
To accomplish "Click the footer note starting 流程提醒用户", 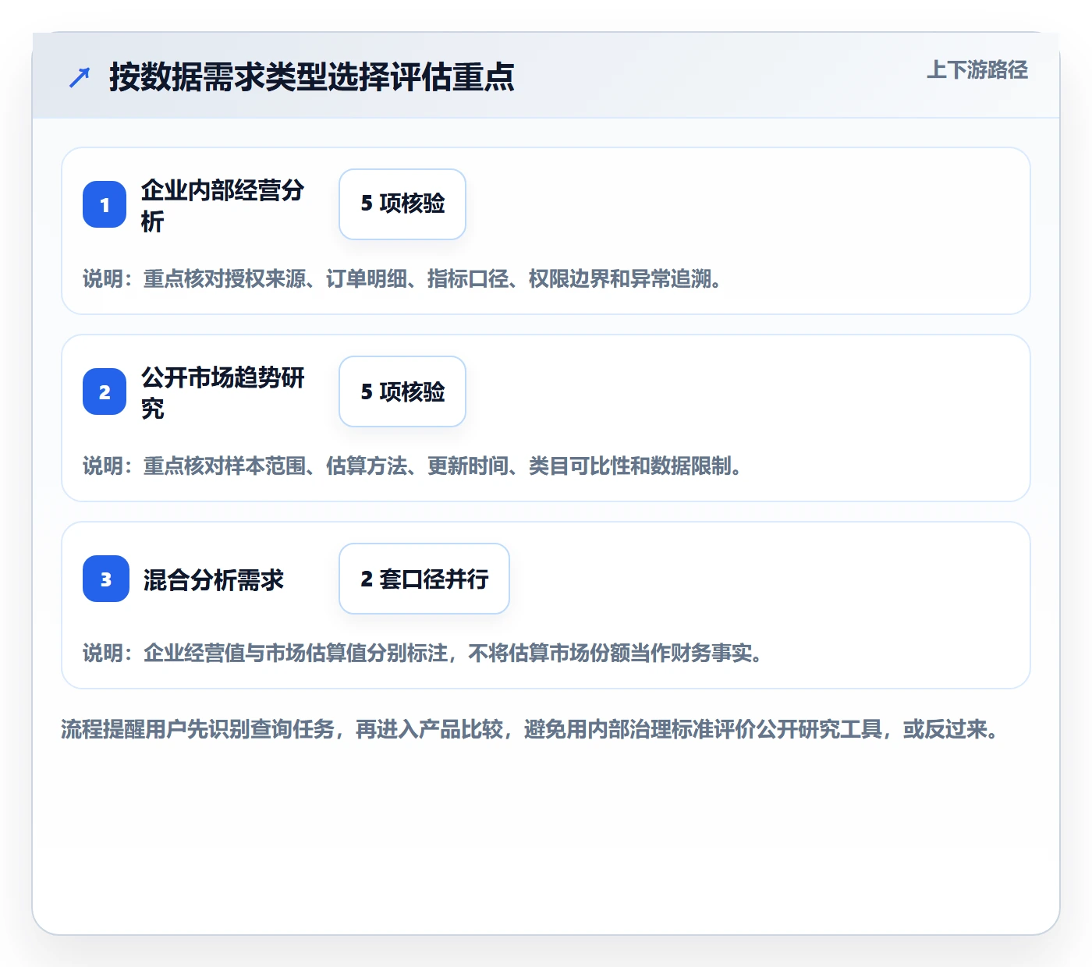I will coord(530,729).
